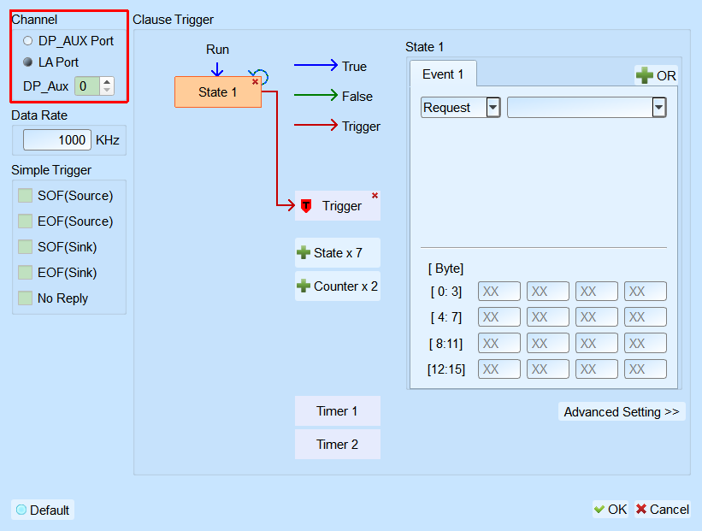
Task: Toggle the No Reply checkbox
Action: pyautogui.click(x=25, y=298)
